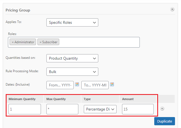The width and height of the screenshot is (181, 128).
Task: Focus the Amount field containing 15
Action: pos(138,109)
